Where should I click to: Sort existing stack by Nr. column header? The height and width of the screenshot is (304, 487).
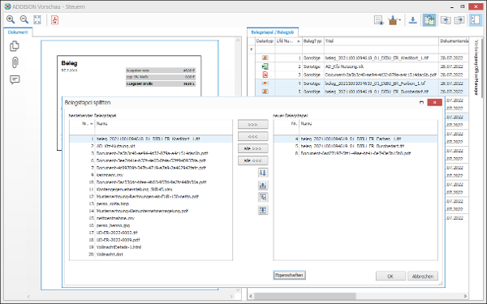point(82,123)
